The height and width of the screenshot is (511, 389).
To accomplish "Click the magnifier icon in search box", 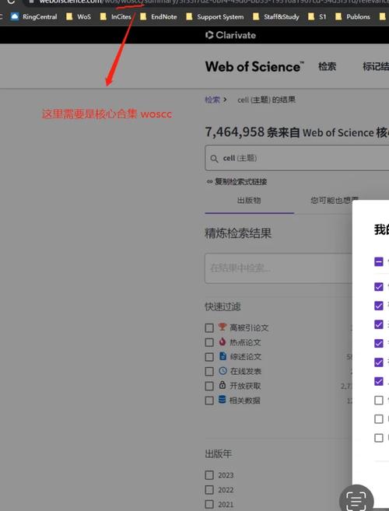I will pyautogui.click(x=214, y=159).
